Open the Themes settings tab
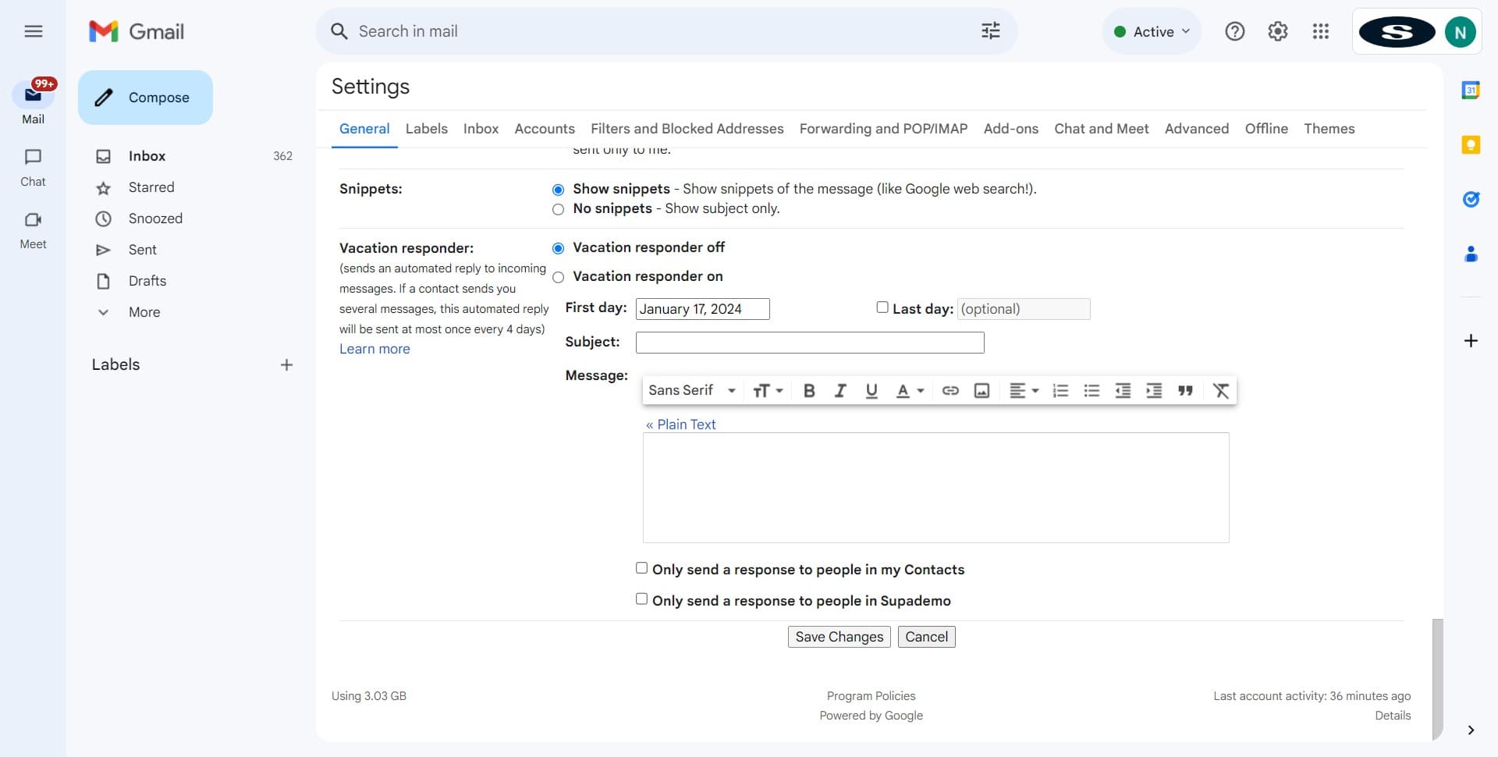The width and height of the screenshot is (1498, 757). pyautogui.click(x=1329, y=129)
